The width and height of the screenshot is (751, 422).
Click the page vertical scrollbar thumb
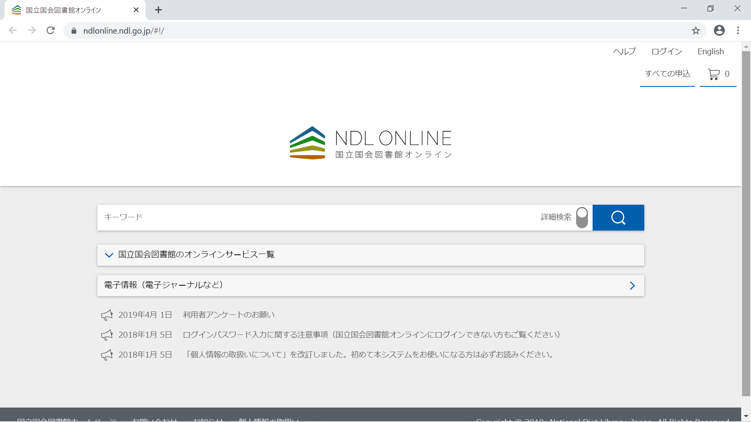pyautogui.click(x=746, y=223)
